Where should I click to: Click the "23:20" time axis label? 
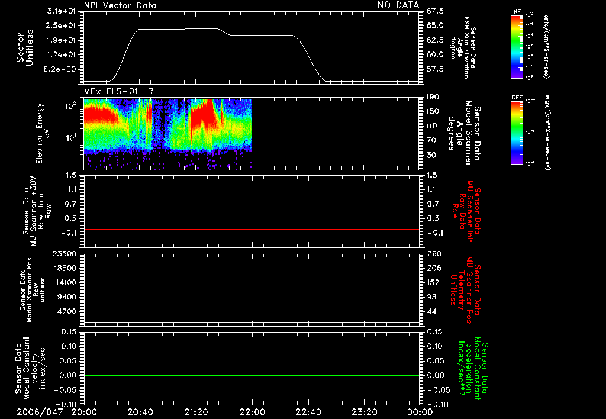pyautogui.click(x=364, y=412)
